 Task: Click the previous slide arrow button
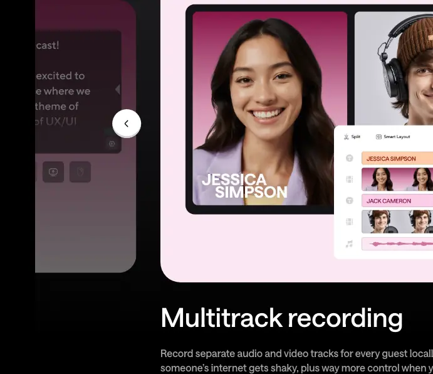pyautogui.click(x=127, y=124)
